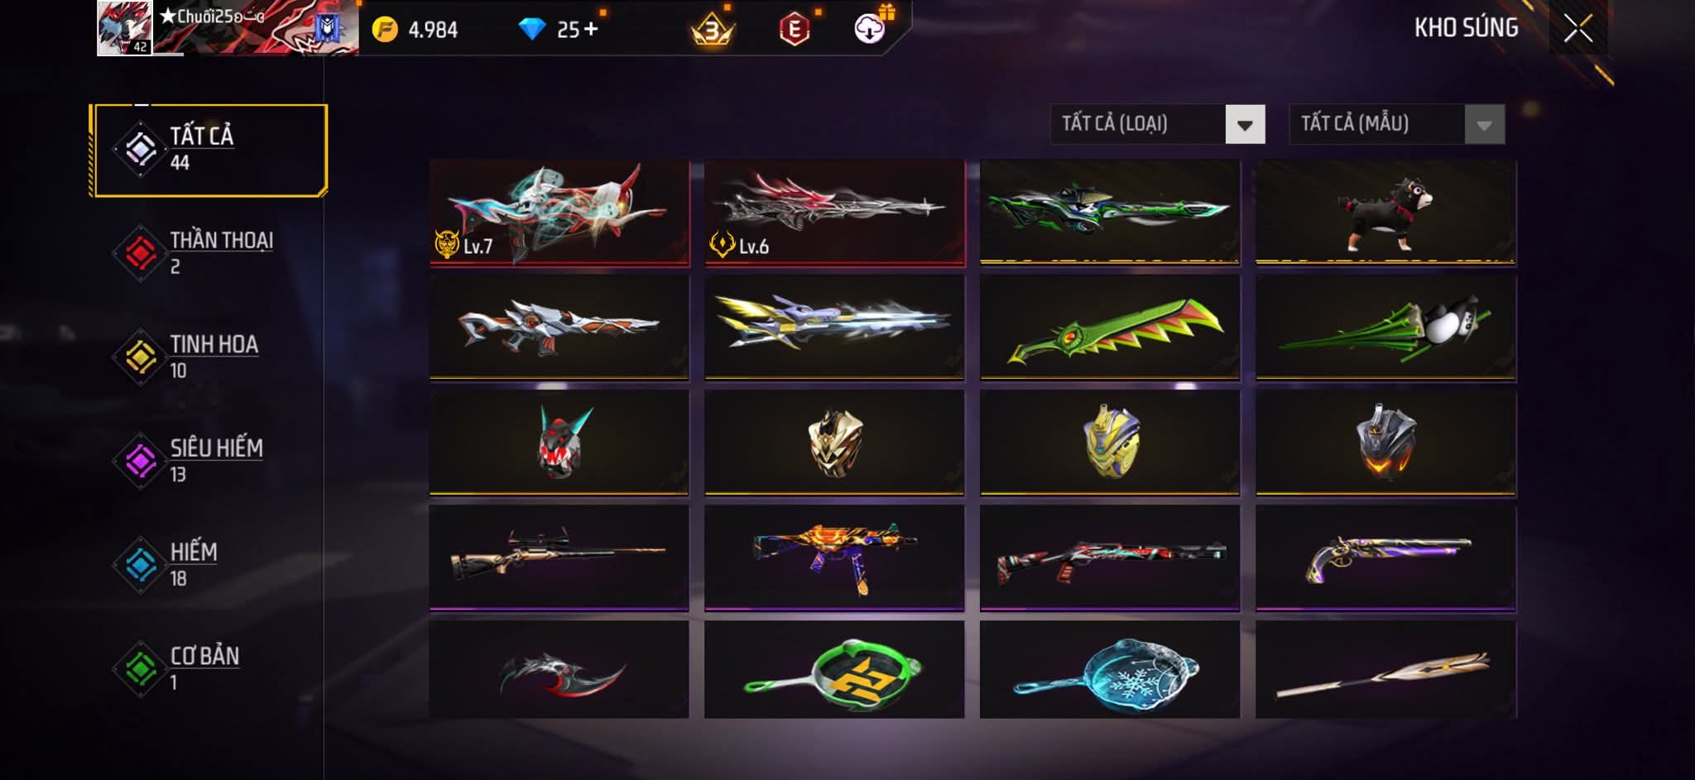Screen dimensions: 1695x780
Task: Open the player avatar profile picture
Action: pos(125,28)
